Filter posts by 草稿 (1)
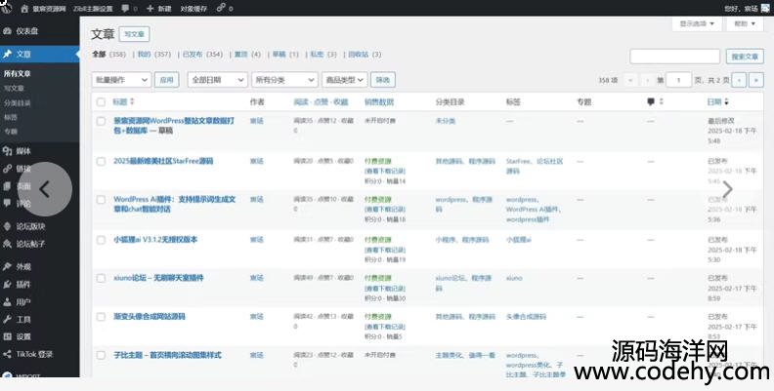 pos(285,55)
